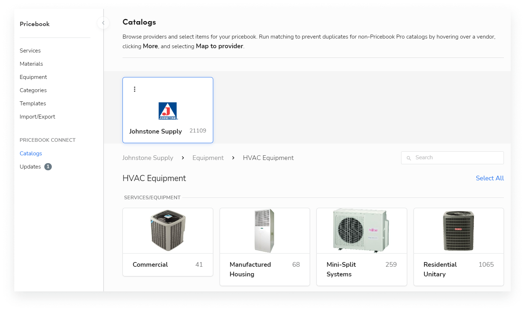This screenshot has width=525, height=311.
Task: Open the three-dot menu on Johnstone Supply card
Action: coord(135,89)
